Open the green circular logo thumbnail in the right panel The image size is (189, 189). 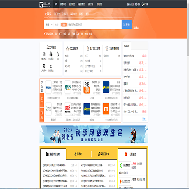tap(125, 165)
